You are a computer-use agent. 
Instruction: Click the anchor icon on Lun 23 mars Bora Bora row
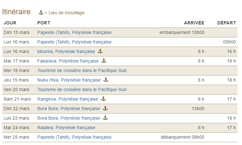[x=105, y=118]
